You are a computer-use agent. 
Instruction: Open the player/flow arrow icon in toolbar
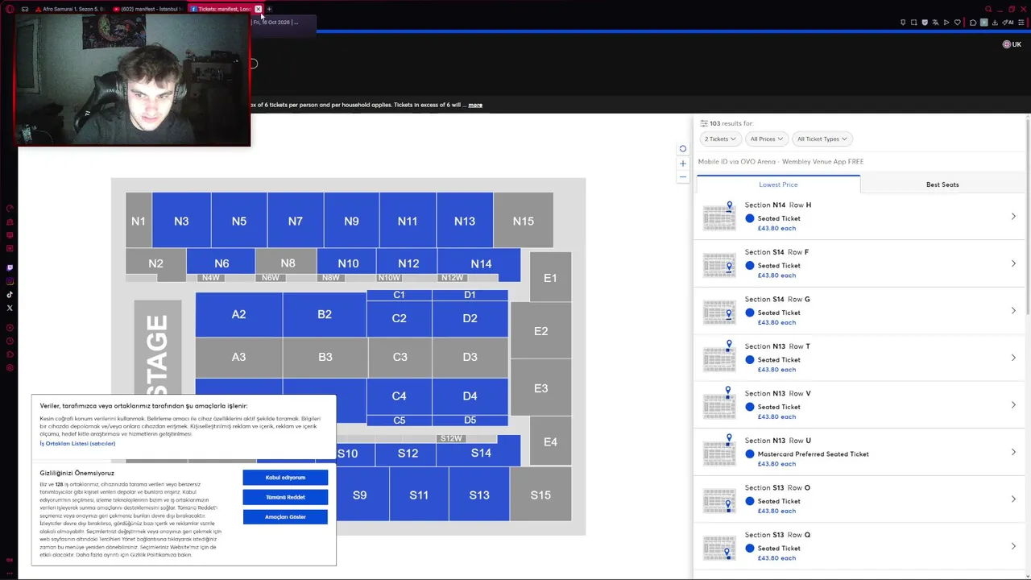(x=946, y=23)
